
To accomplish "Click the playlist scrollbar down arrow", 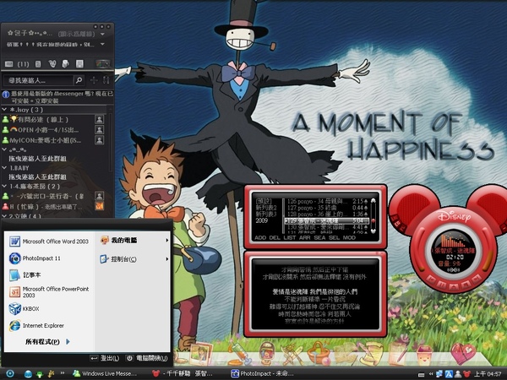I will click(373, 231).
